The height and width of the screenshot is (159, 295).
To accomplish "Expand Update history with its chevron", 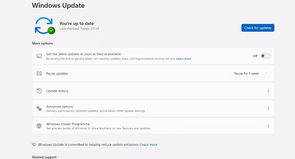I will (x=268, y=91).
